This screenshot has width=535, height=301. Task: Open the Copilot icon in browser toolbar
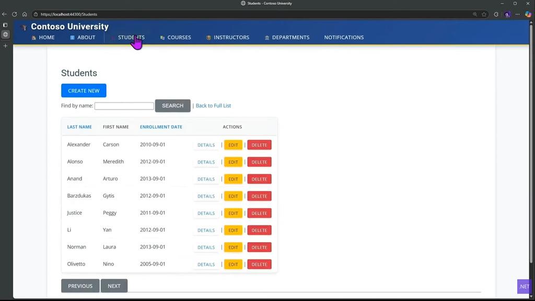(x=528, y=14)
